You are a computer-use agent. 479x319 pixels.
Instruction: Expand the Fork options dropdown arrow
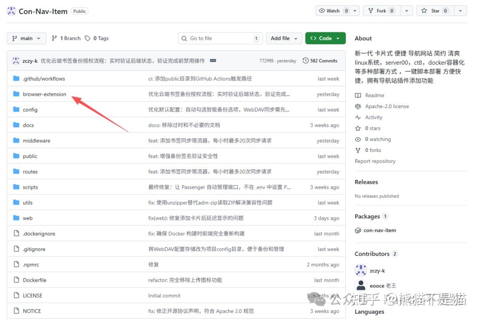[x=406, y=11]
